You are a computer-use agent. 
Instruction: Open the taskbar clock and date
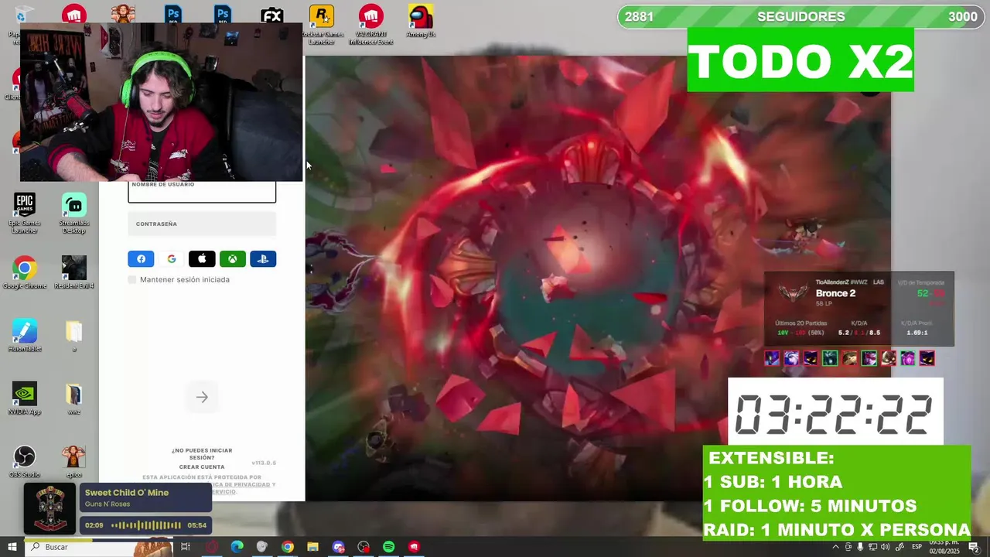[x=944, y=547]
